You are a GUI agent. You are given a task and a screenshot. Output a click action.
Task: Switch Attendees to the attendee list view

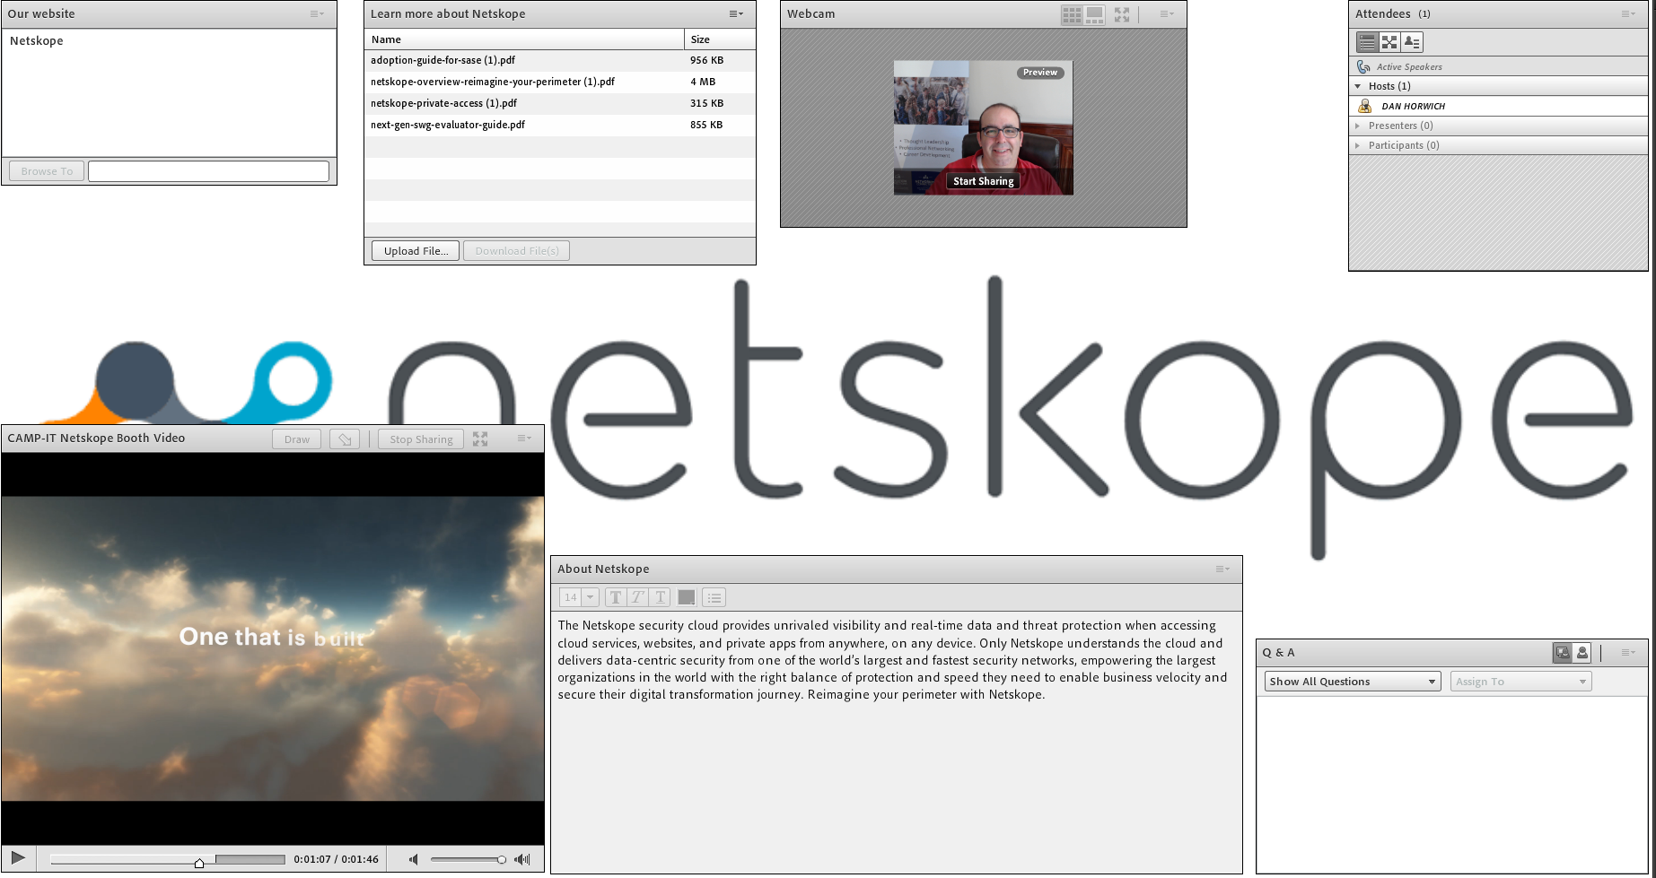point(1367,42)
